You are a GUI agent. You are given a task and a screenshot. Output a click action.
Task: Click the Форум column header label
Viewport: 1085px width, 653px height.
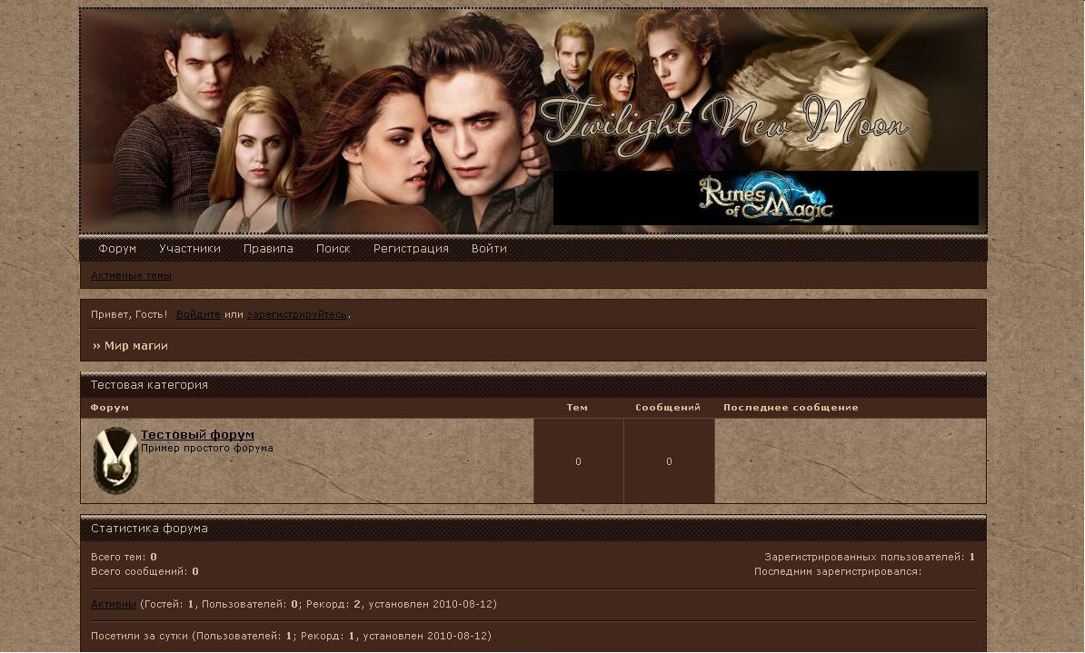point(109,408)
